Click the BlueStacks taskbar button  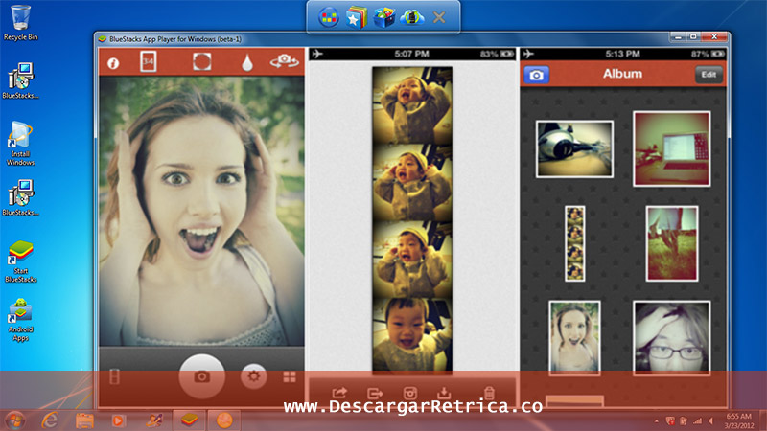point(189,420)
